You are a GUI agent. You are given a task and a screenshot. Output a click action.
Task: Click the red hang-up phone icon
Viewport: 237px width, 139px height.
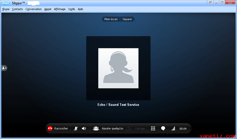(50, 128)
